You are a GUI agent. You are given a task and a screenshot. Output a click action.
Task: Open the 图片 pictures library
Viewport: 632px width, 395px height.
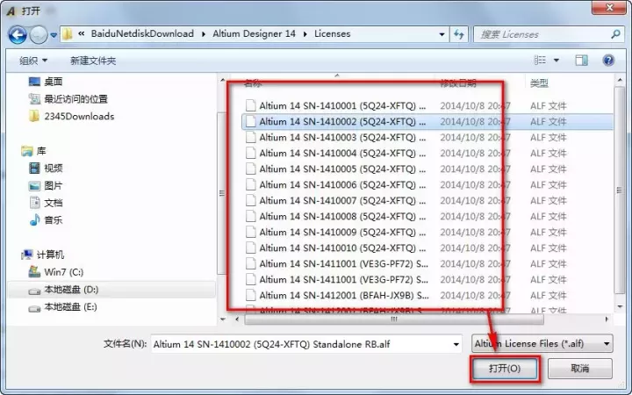pos(53,185)
